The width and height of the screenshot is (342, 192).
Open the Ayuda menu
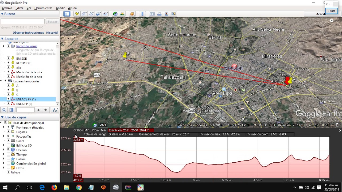coord(72,8)
